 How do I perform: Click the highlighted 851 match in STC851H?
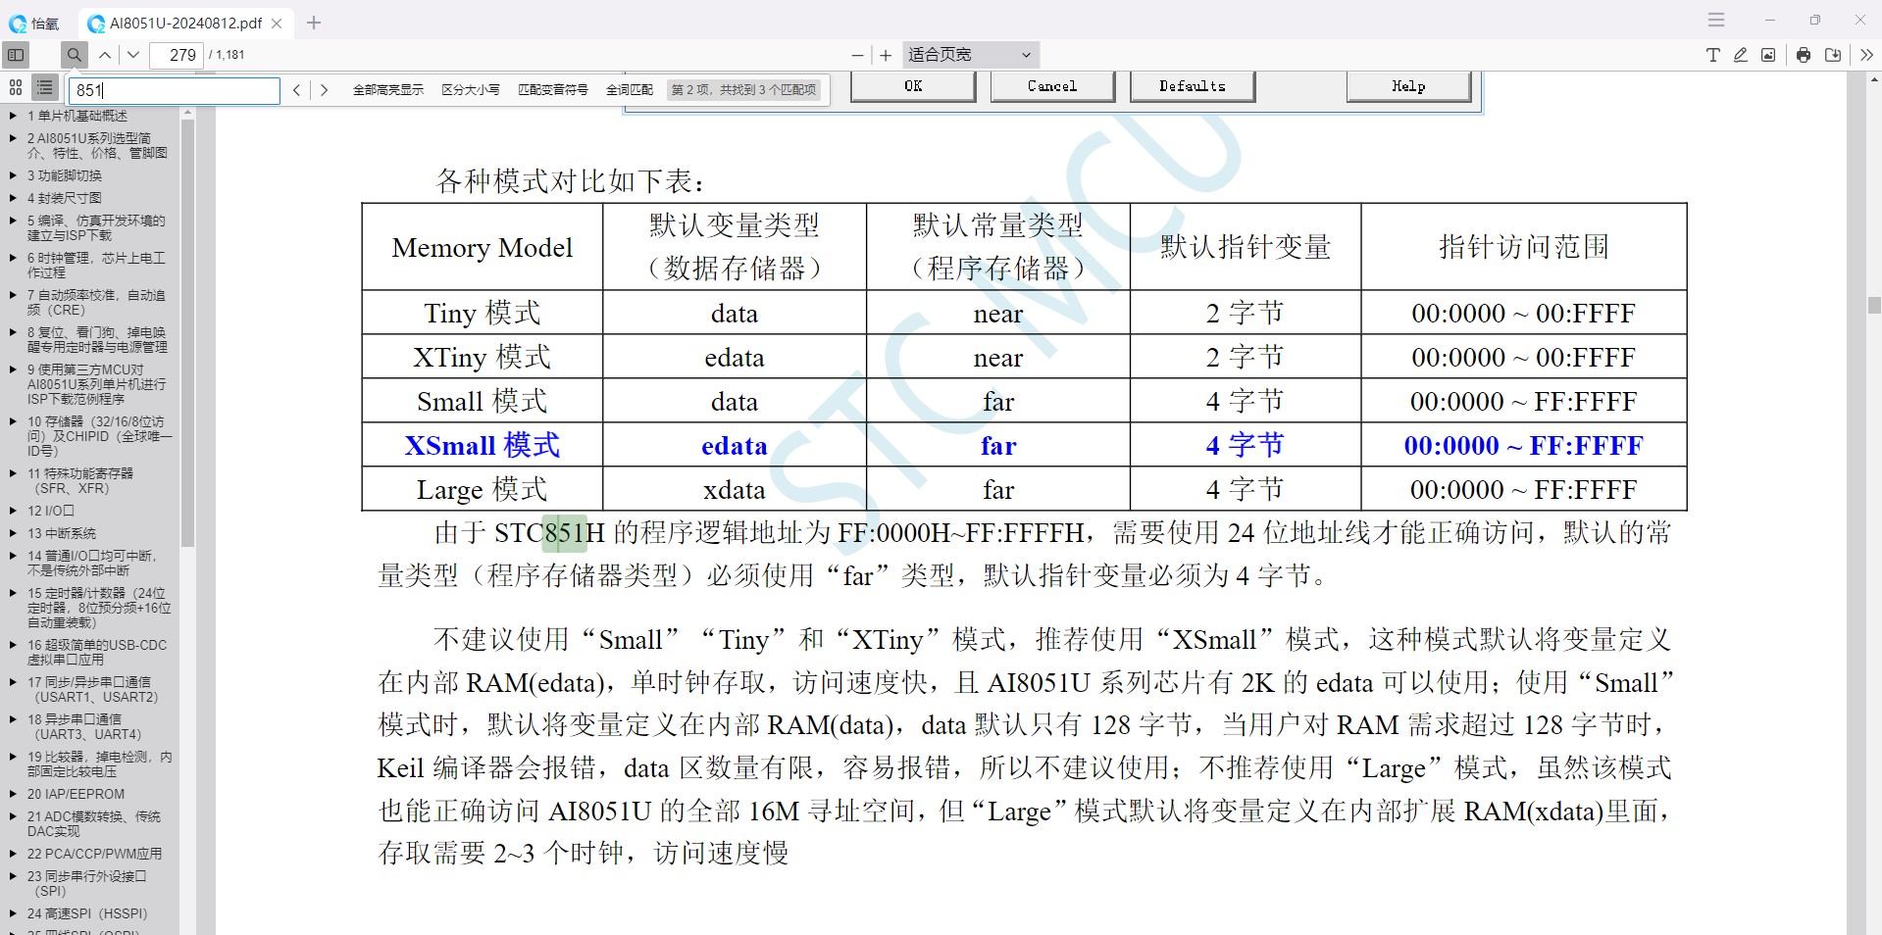pyautogui.click(x=564, y=533)
